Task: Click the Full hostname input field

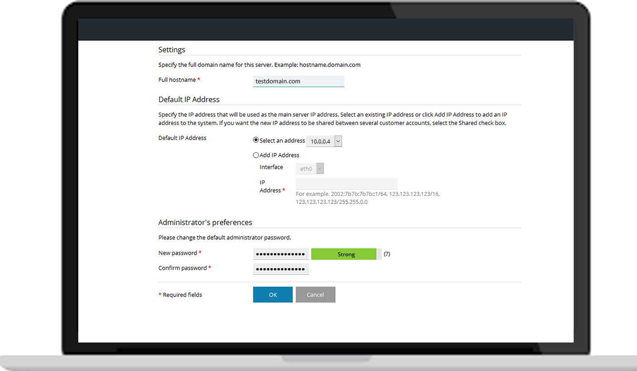Action: (x=299, y=81)
